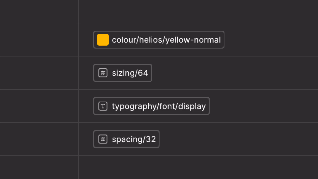Click the text type icon beside typography/font/display
This screenshot has width=318, height=179.
(103, 106)
